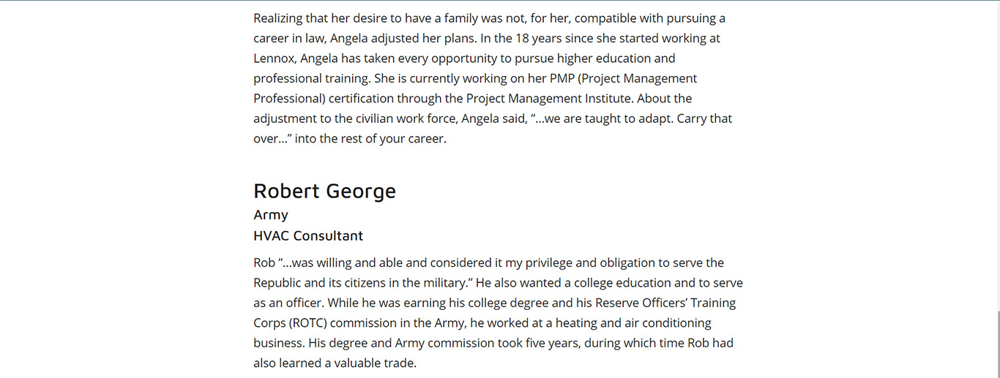1000x378 pixels.
Task: Click the vertical scrollbar thumb
Action: click(x=996, y=344)
